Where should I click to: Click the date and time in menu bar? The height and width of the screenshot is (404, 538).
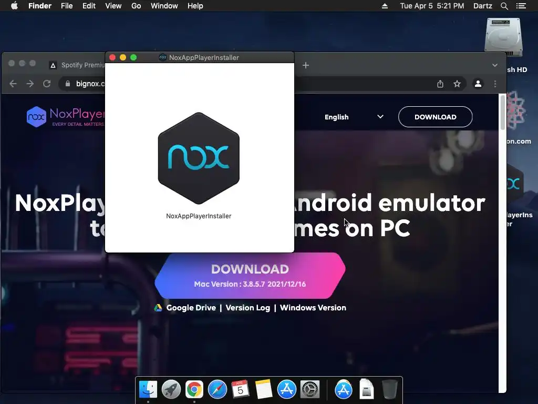click(432, 6)
